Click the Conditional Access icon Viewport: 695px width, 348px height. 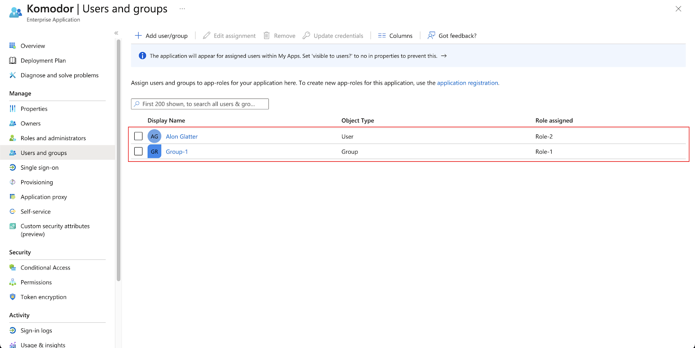coord(13,267)
